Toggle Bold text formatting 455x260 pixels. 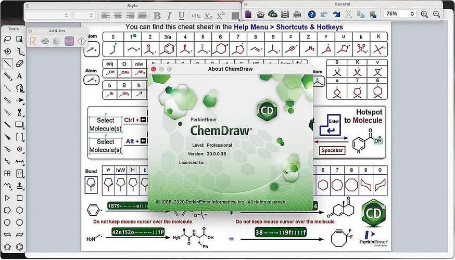[157, 16]
